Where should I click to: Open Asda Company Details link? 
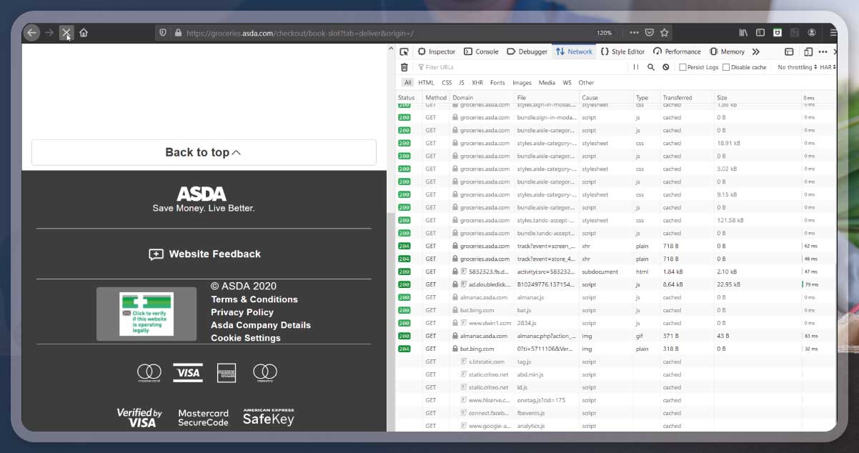point(261,325)
